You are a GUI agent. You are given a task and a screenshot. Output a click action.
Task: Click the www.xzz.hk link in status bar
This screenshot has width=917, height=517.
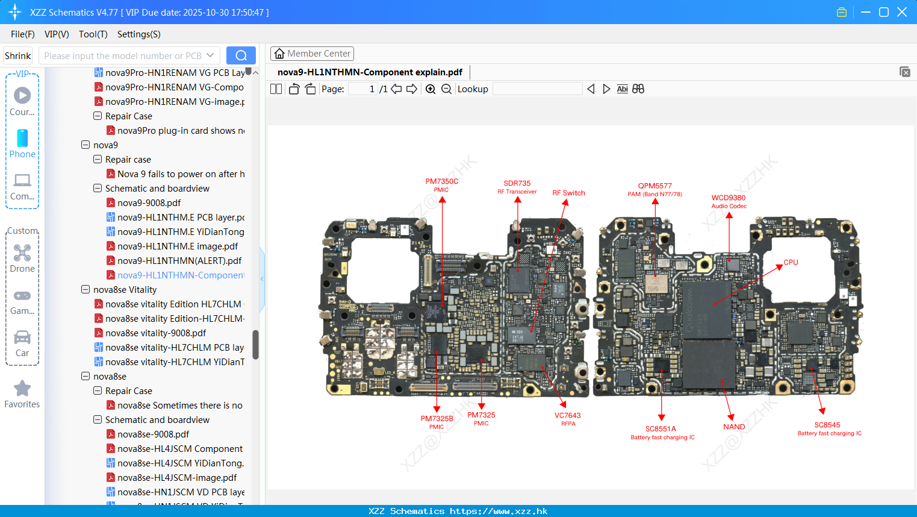(x=499, y=511)
